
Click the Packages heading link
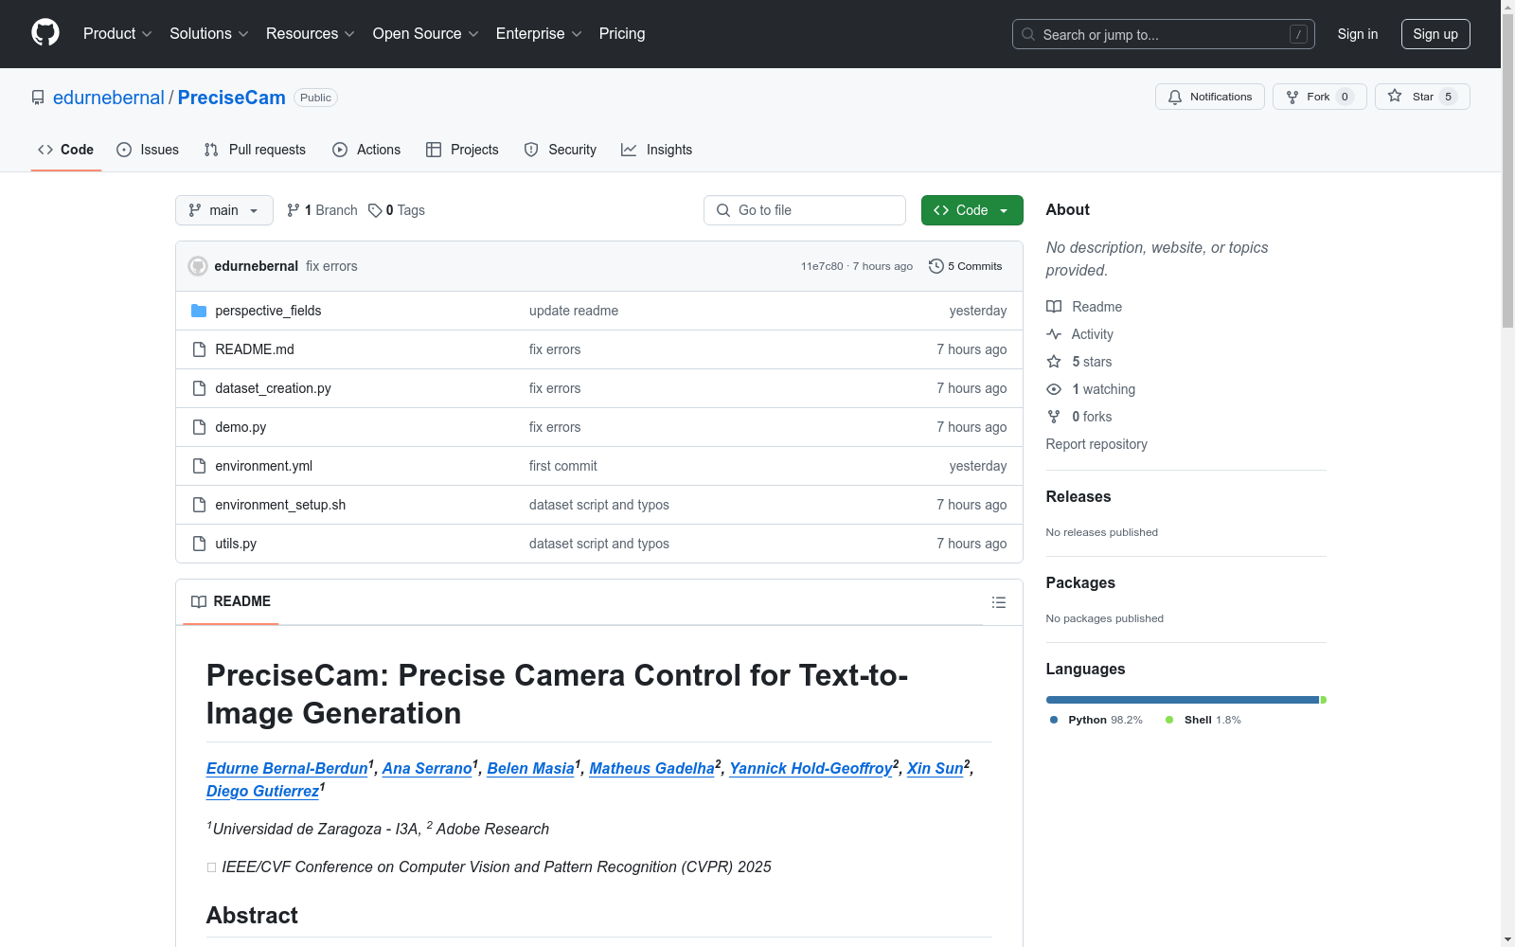1080,582
